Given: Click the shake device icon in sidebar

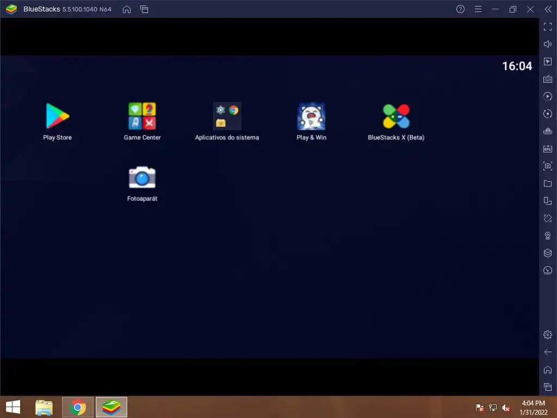Looking at the screenshot, I should click(x=548, y=218).
